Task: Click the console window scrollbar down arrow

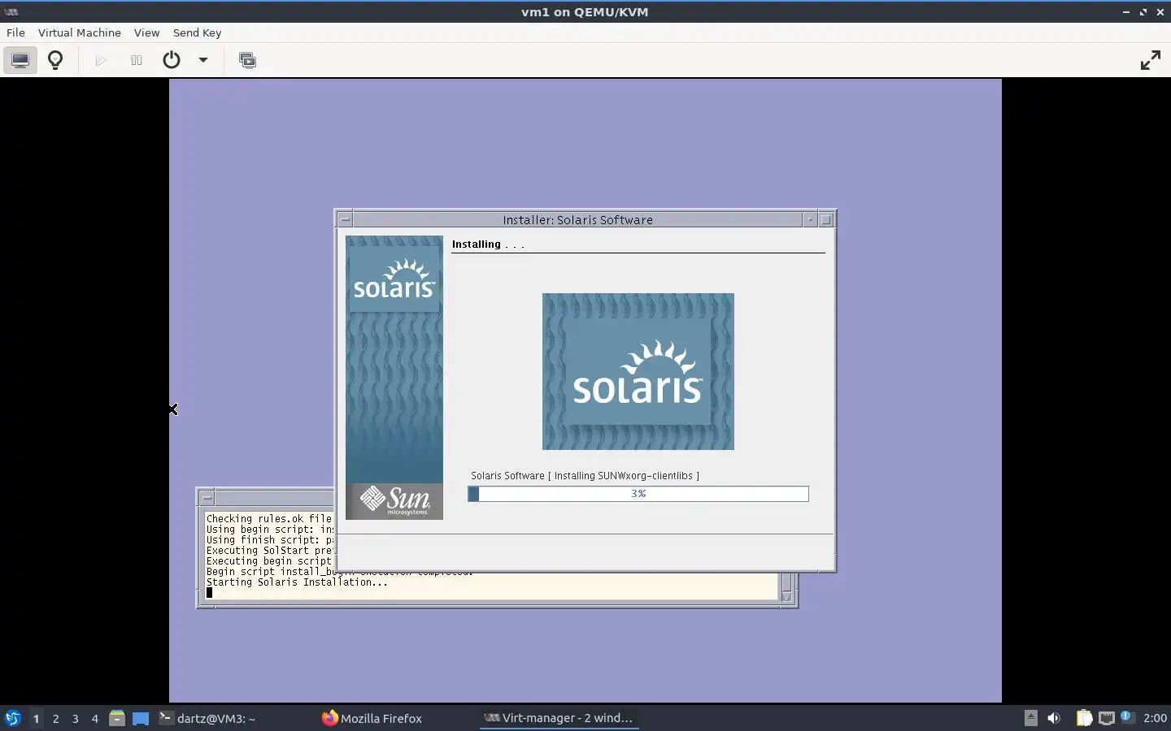Action: point(786,596)
